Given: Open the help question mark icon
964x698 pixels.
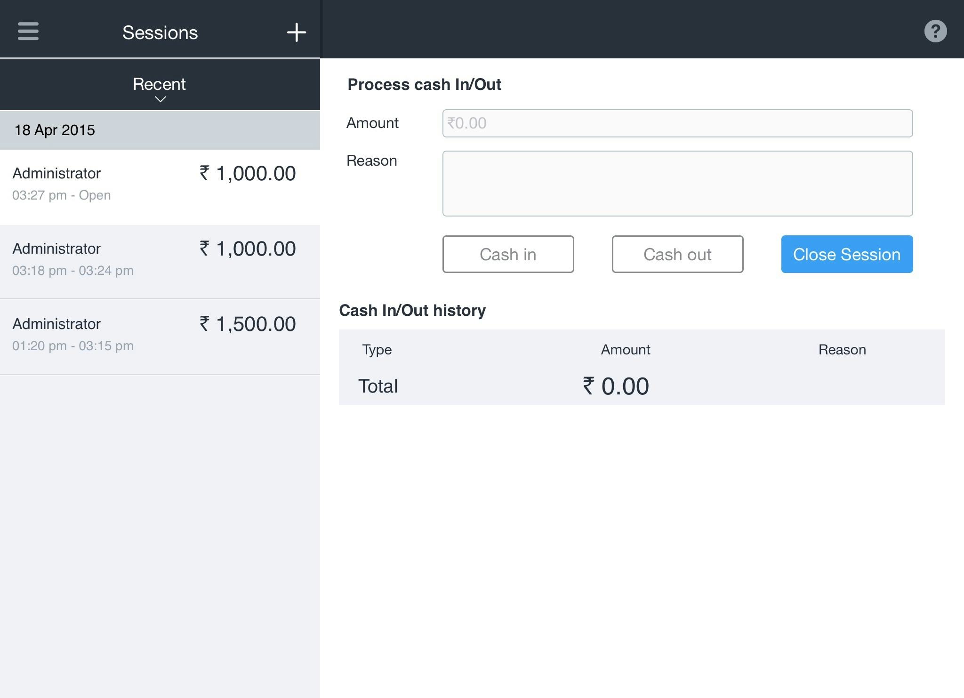Looking at the screenshot, I should click(x=935, y=32).
